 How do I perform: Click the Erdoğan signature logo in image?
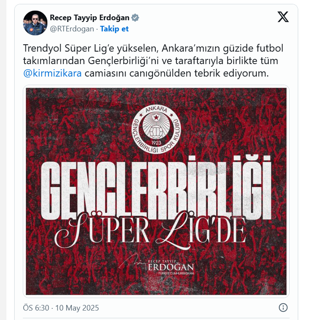(156, 265)
